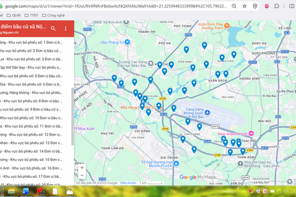
Task: Open Kaspersky shortcut on the taskbar
Action: click(x=41, y=192)
